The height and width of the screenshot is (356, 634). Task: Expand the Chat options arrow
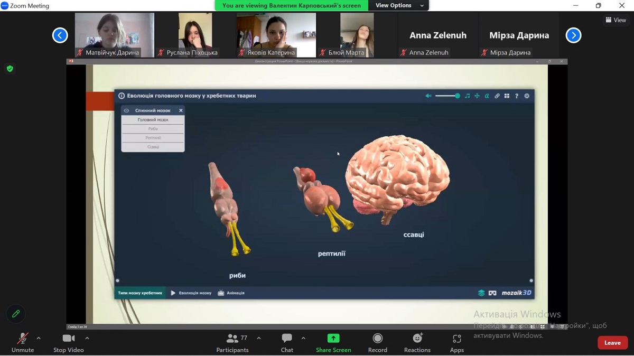coord(303,338)
